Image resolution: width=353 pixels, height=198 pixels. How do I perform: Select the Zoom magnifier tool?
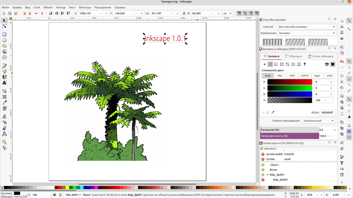tap(4, 142)
